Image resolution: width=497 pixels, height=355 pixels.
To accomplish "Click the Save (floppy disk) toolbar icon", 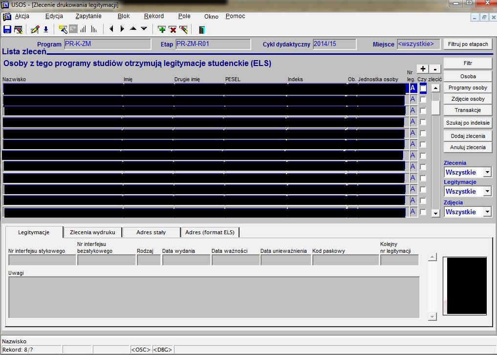I will point(7,29).
